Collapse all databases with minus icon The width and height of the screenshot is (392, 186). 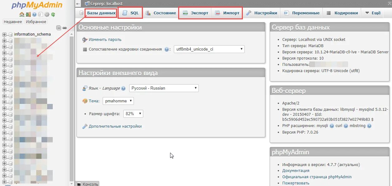pos(59,28)
